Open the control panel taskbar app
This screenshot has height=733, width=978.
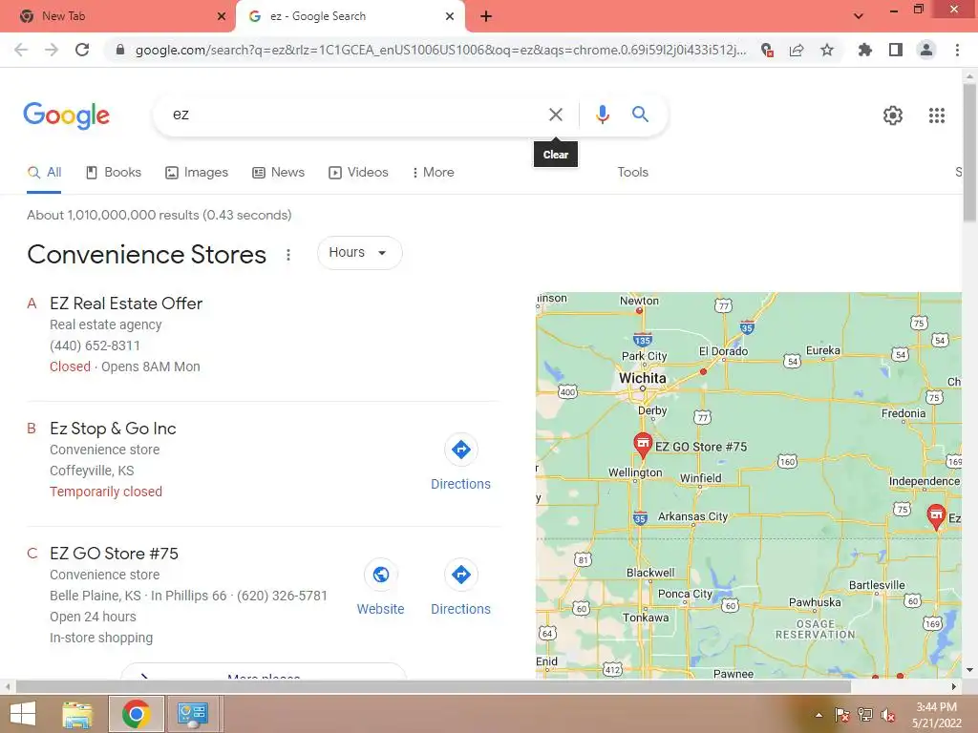pos(193,714)
